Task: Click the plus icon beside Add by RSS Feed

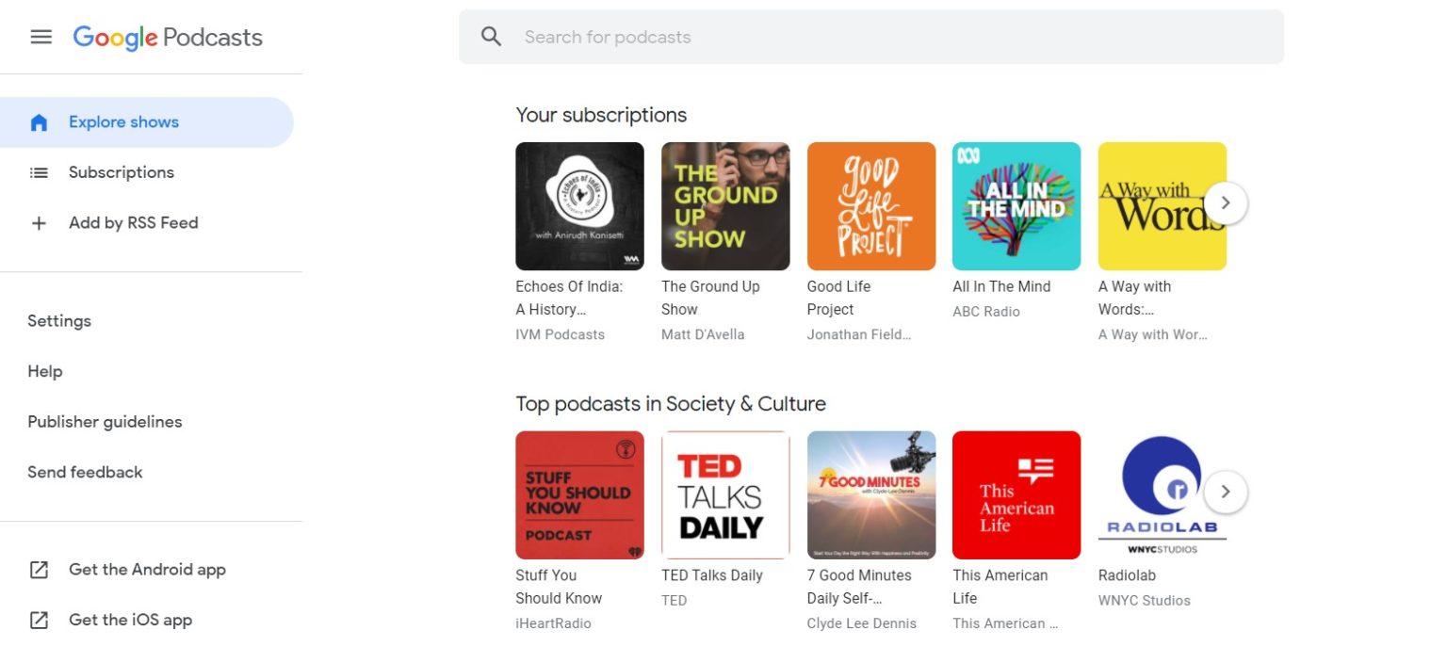Action: pos(38,222)
